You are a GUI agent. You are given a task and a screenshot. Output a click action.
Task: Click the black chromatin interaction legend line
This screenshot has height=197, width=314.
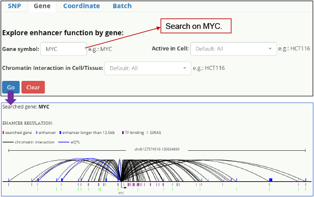(8, 142)
